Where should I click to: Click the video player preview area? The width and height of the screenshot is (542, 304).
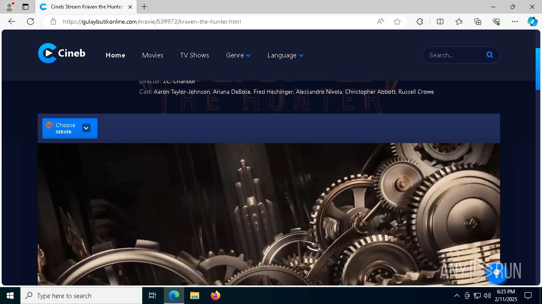[x=269, y=214]
